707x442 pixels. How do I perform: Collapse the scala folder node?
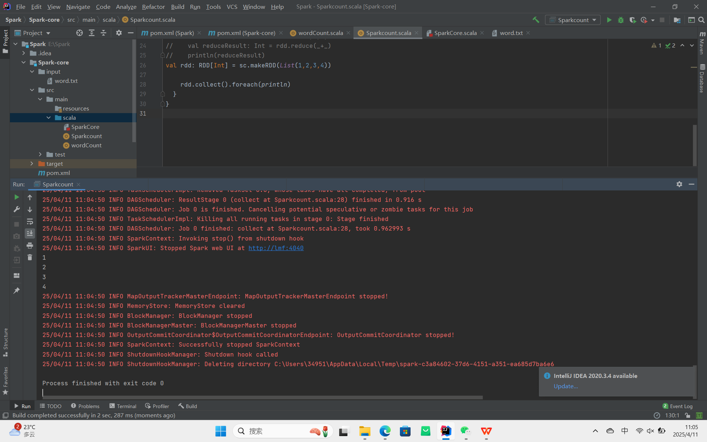(x=49, y=117)
